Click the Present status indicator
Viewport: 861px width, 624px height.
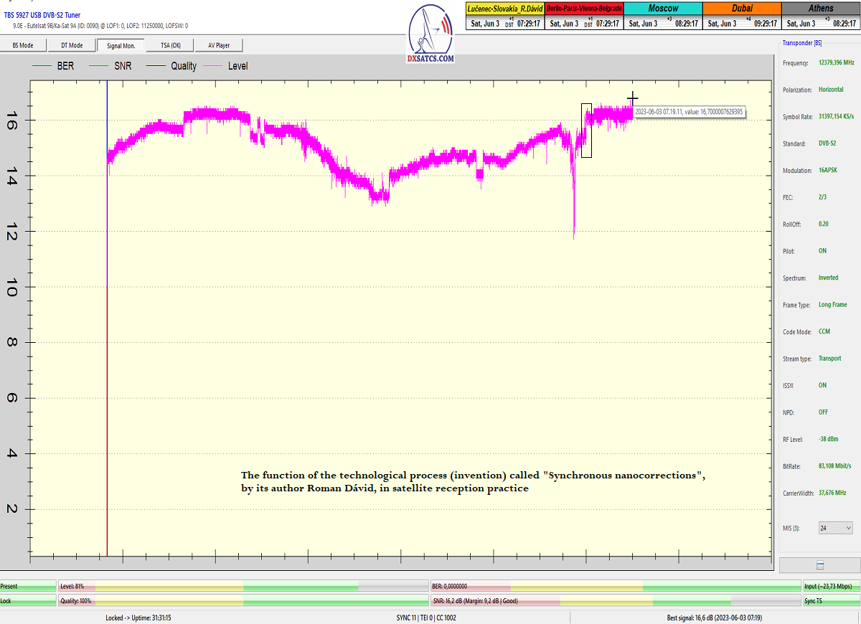pyautogui.click(x=28, y=586)
